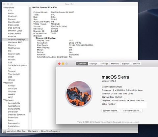Click wairicky's Mac Pro in the path bar
Image resolution: width=158 pixels, height=137 pixels.
point(16,131)
